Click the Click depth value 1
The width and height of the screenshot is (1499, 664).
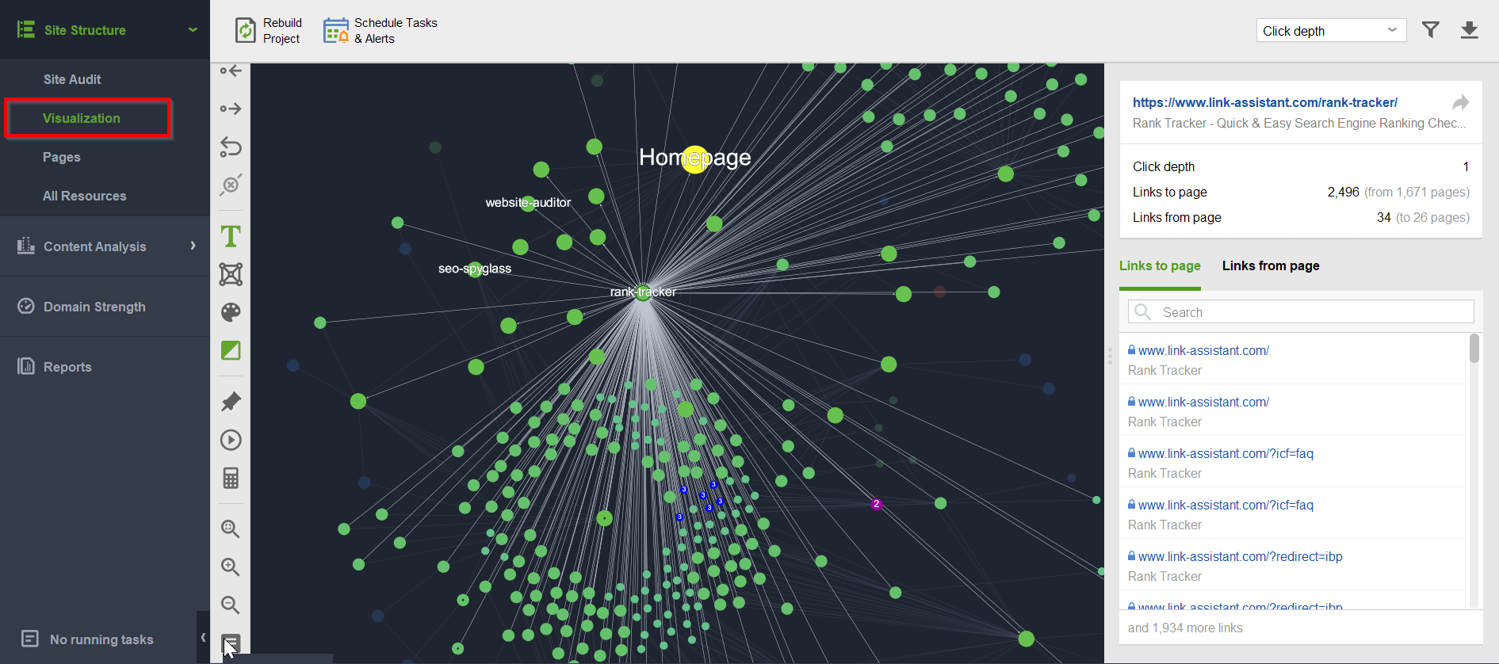coord(1466,166)
